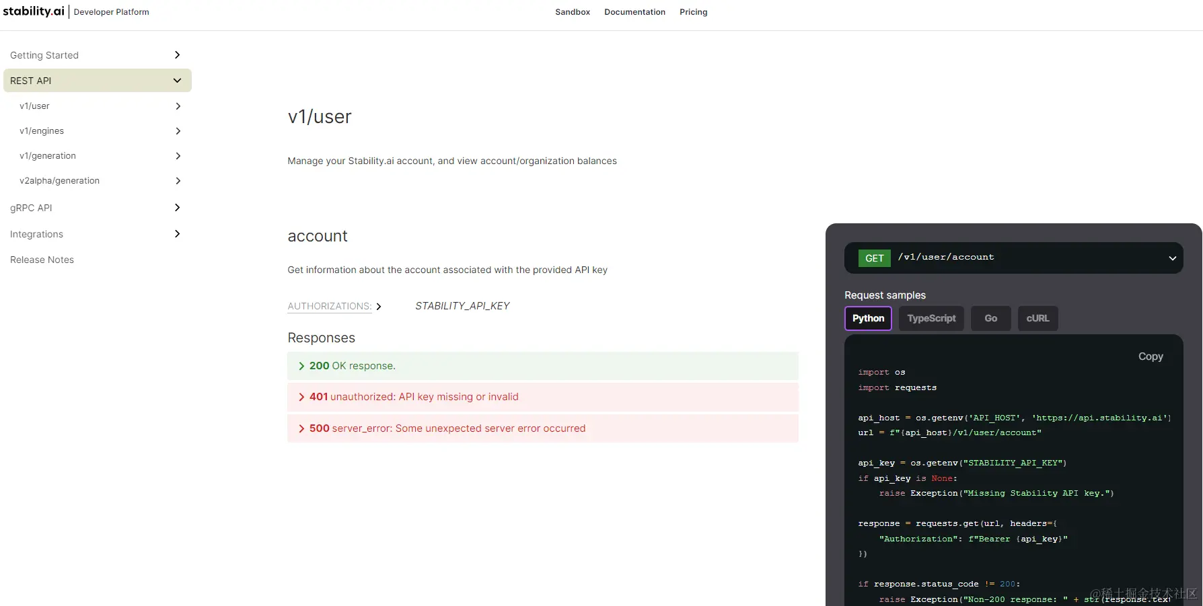Switch to the cURL sample tab

point(1037,318)
